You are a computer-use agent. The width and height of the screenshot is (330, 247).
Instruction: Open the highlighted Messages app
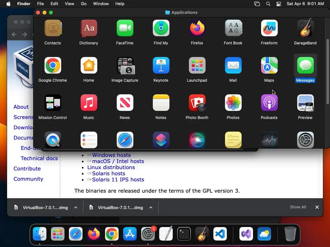[306, 65]
